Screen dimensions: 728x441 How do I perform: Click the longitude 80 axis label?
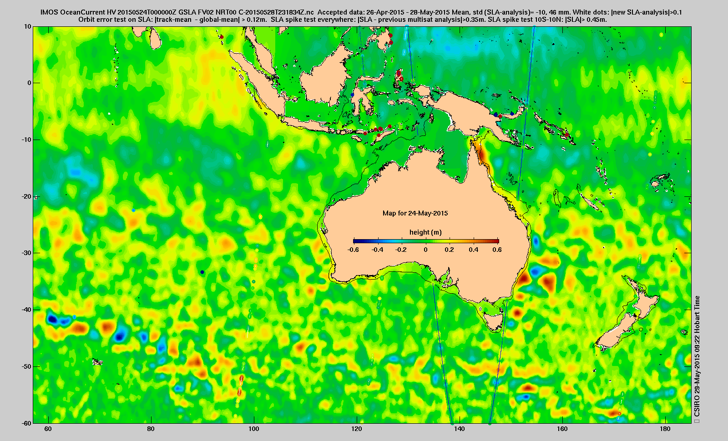[151, 429]
